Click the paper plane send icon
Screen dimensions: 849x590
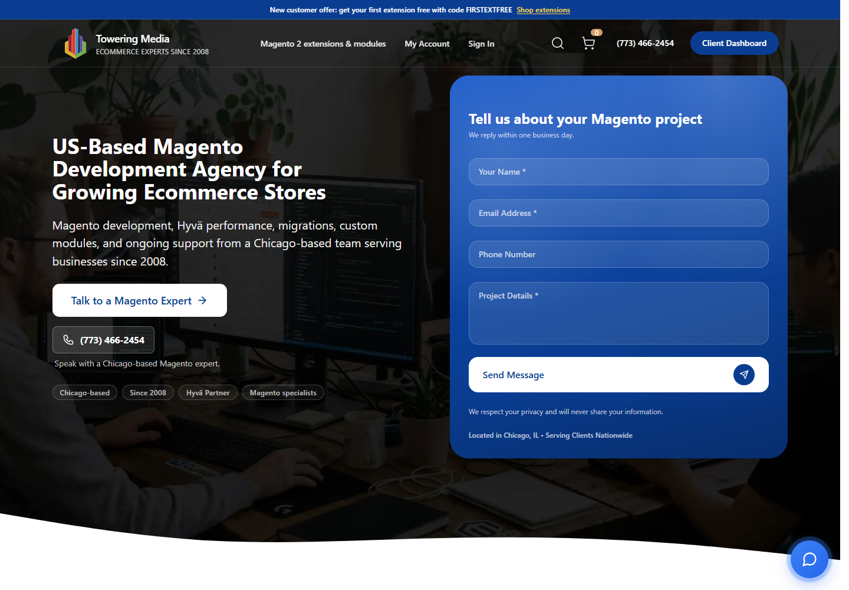[744, 375]
